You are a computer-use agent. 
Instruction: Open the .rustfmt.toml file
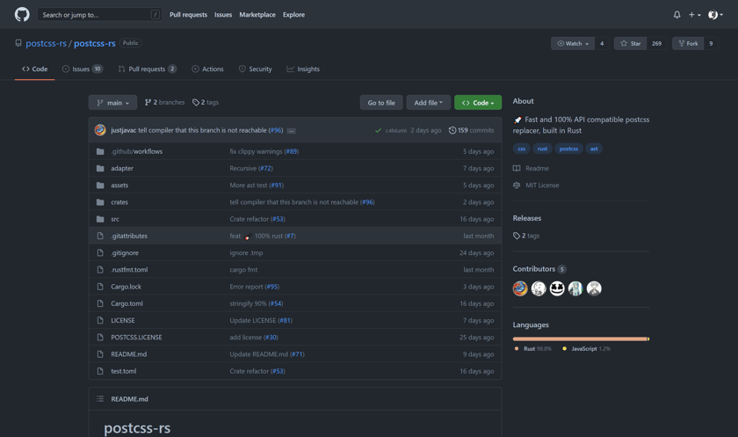tap(129, 270)
